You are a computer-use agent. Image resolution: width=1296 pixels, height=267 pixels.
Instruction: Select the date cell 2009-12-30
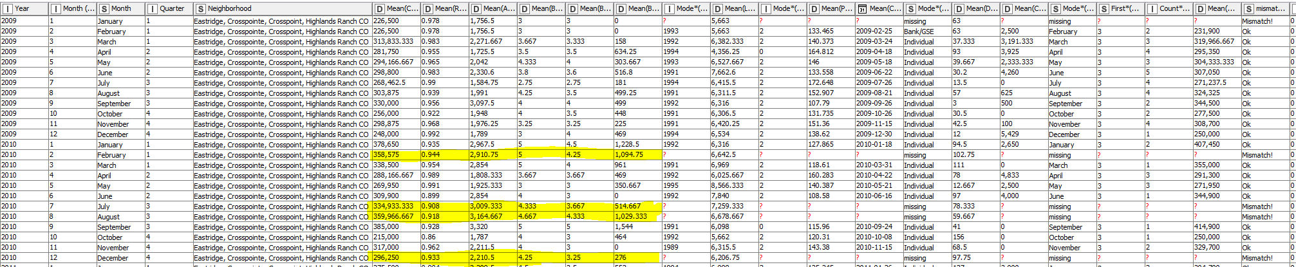[879, 134]
